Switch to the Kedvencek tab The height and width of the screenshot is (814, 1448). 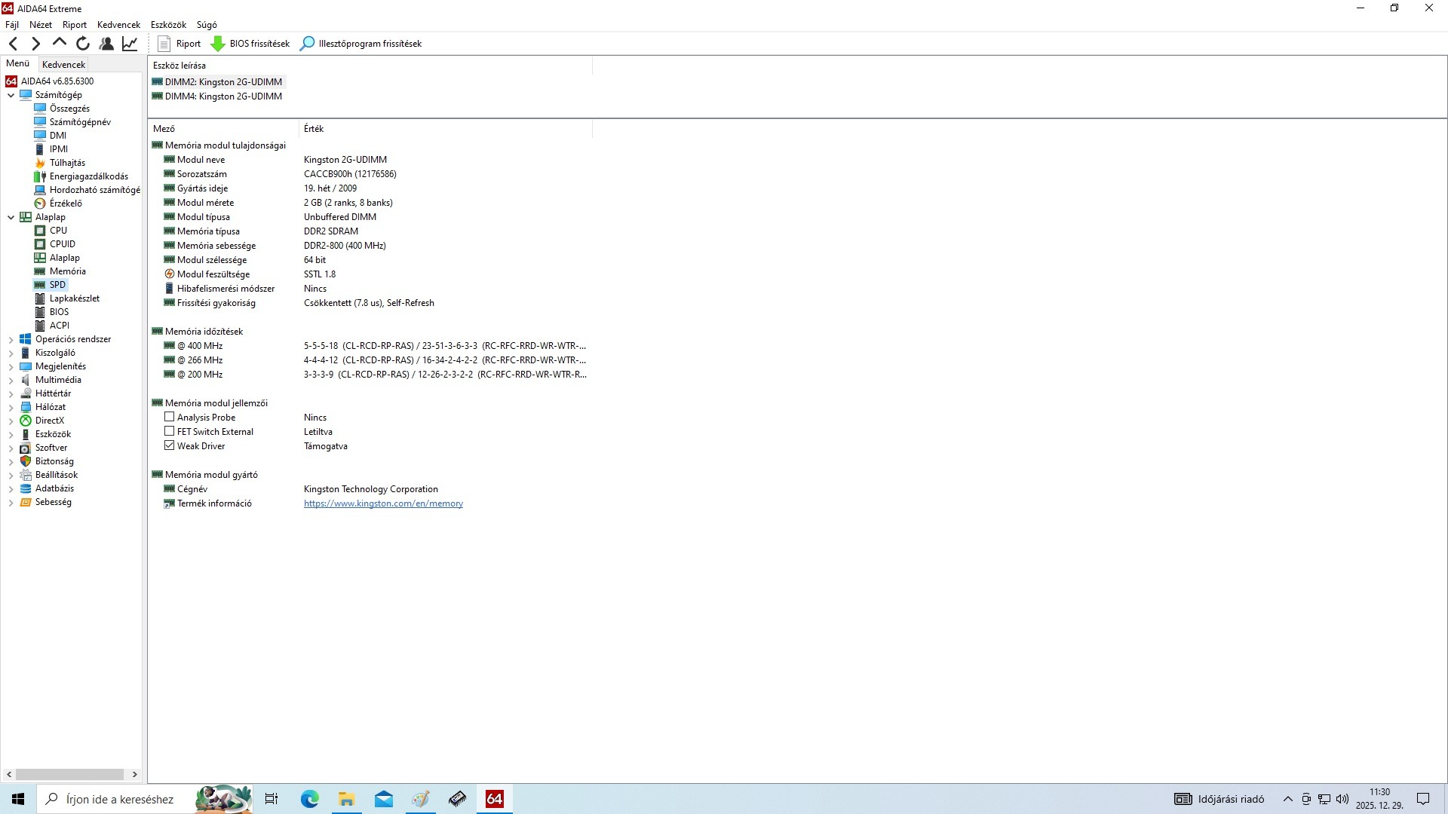pos(63,65)
